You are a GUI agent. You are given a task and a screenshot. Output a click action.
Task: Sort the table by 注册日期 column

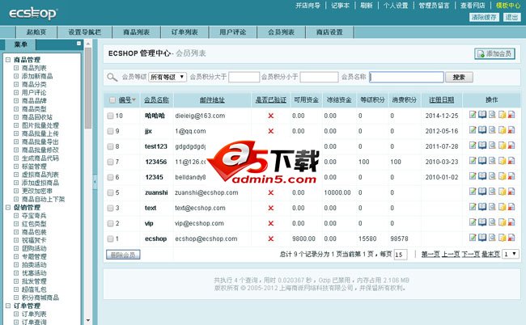click(442, 100)
